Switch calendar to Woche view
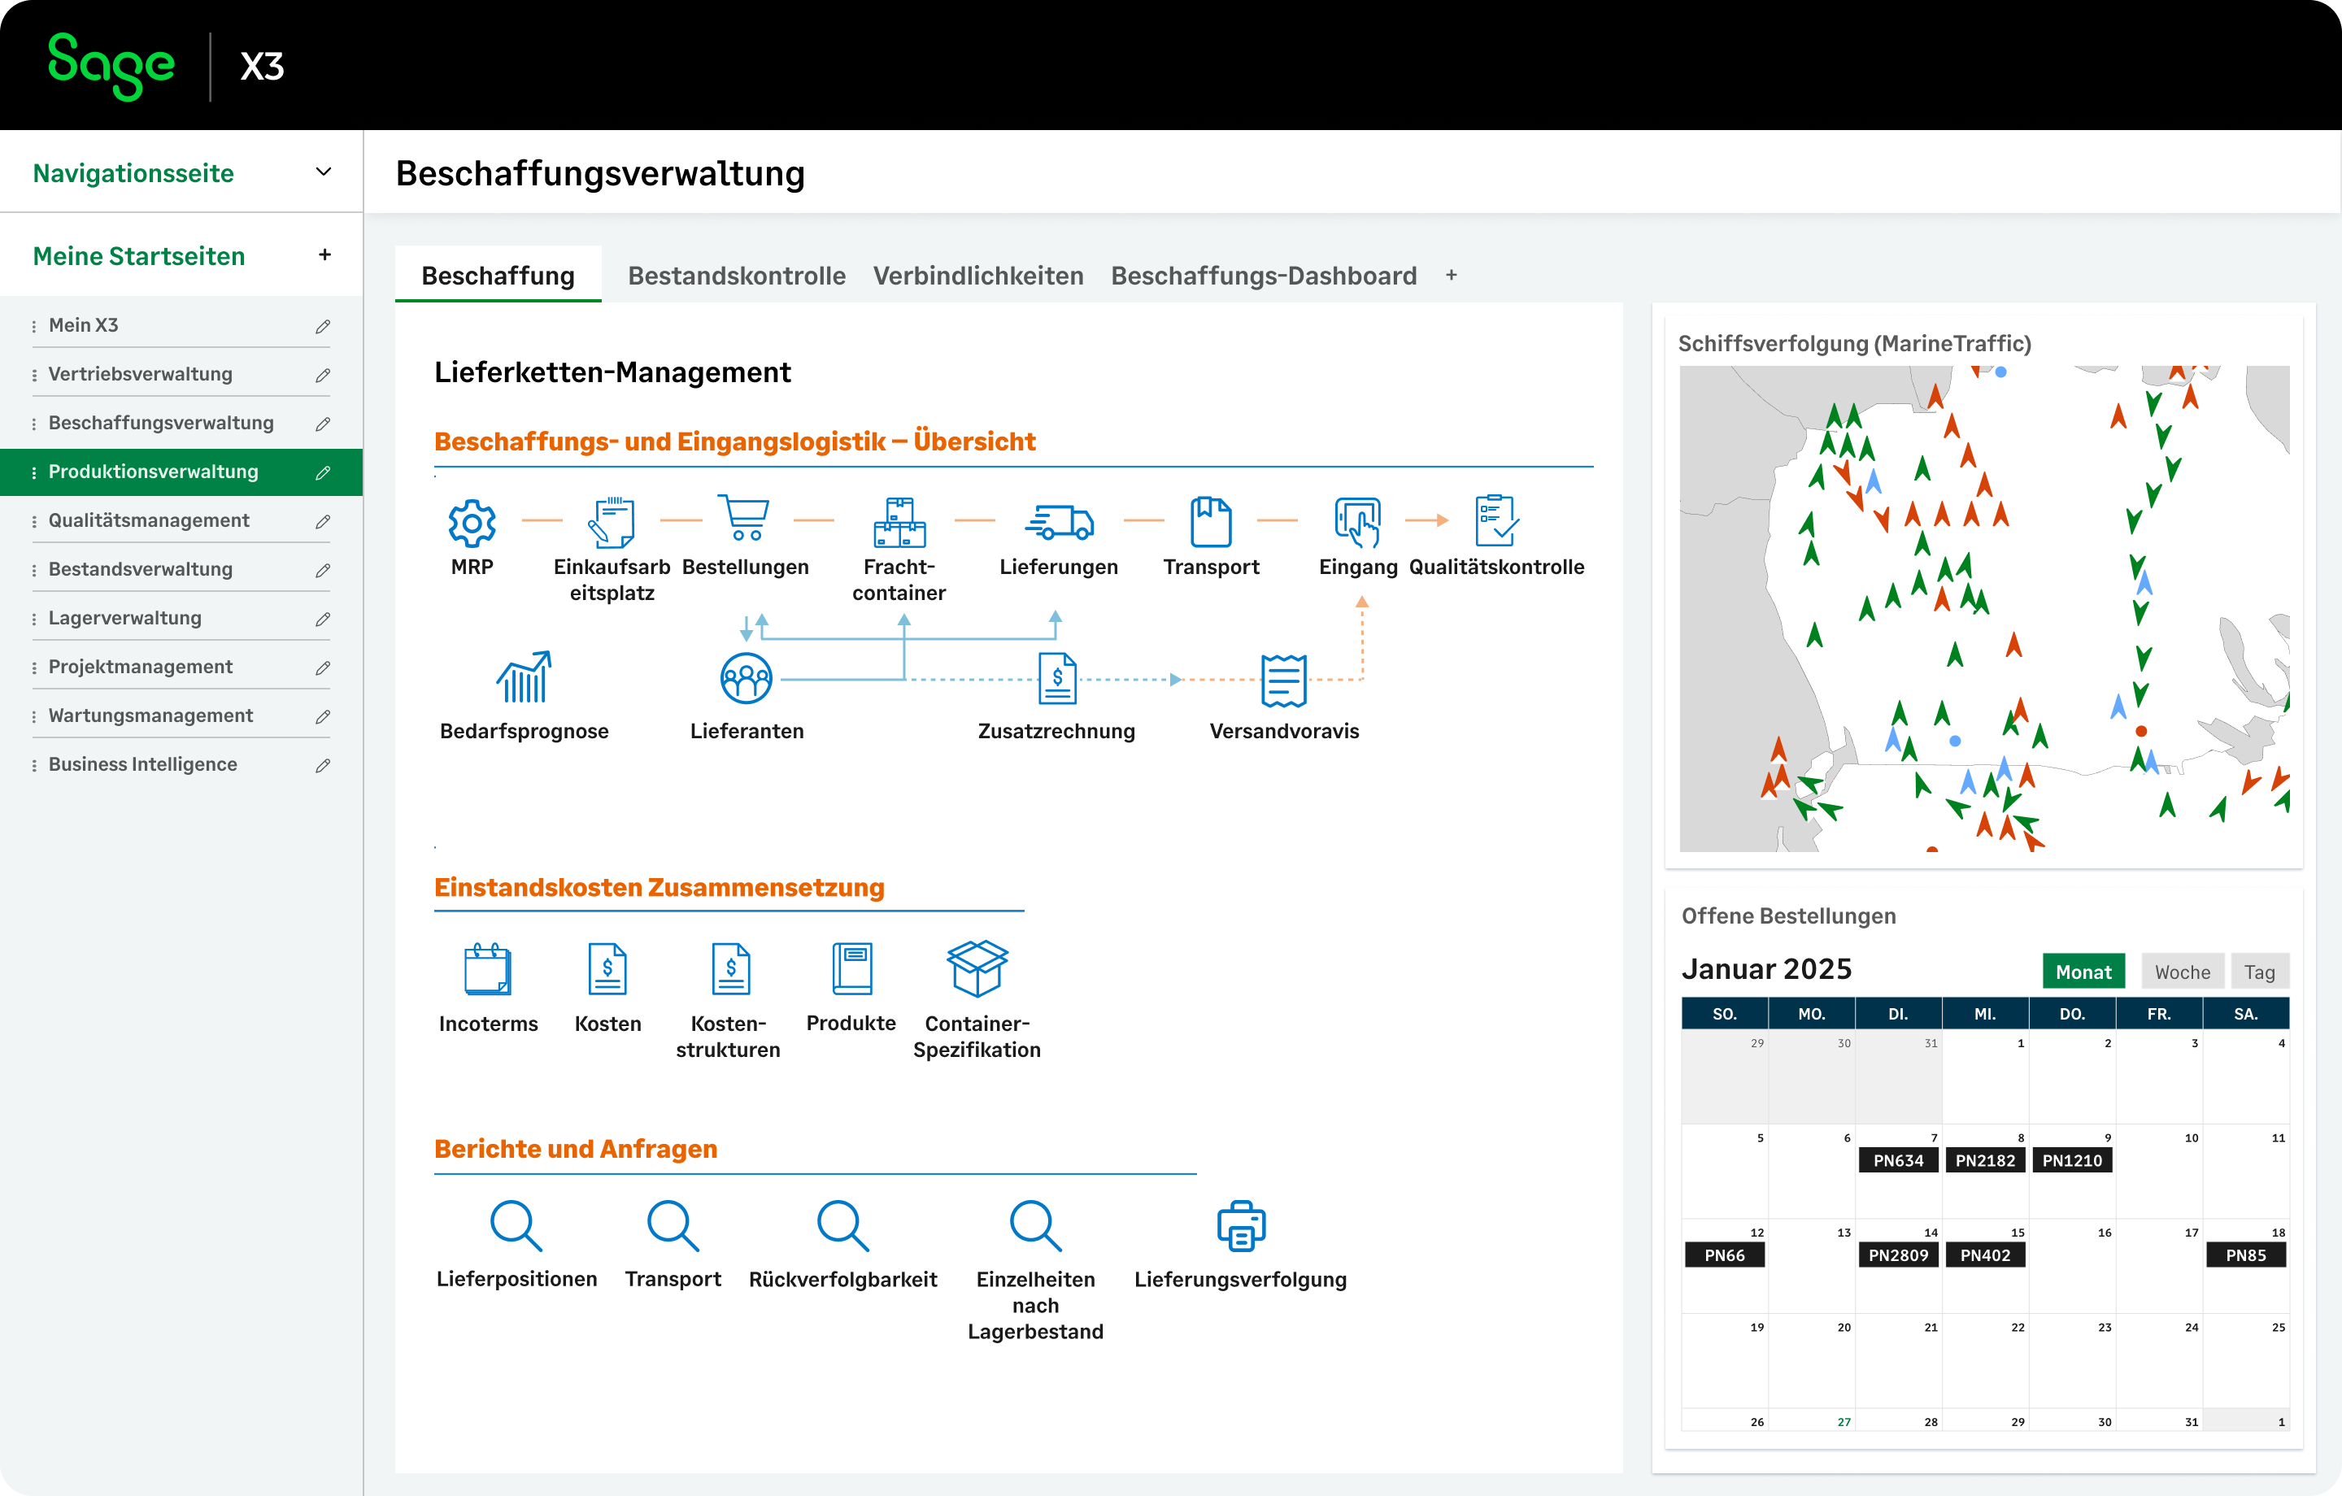Screen dimensions: 2342x1496 (2182, 972)
